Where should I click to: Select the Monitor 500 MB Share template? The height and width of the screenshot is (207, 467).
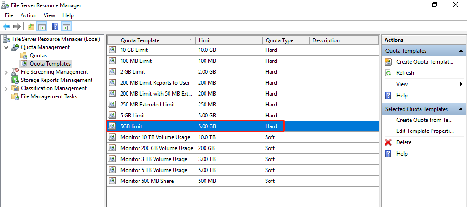point(147,181)
